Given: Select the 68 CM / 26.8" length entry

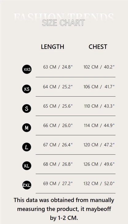Looking at the screenshot, I should coord(58,164).
